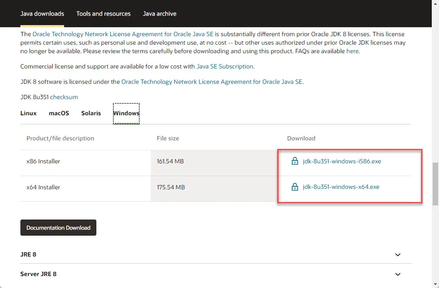
Task: Click the FAQs 'here' link
Action: (352, 51)
